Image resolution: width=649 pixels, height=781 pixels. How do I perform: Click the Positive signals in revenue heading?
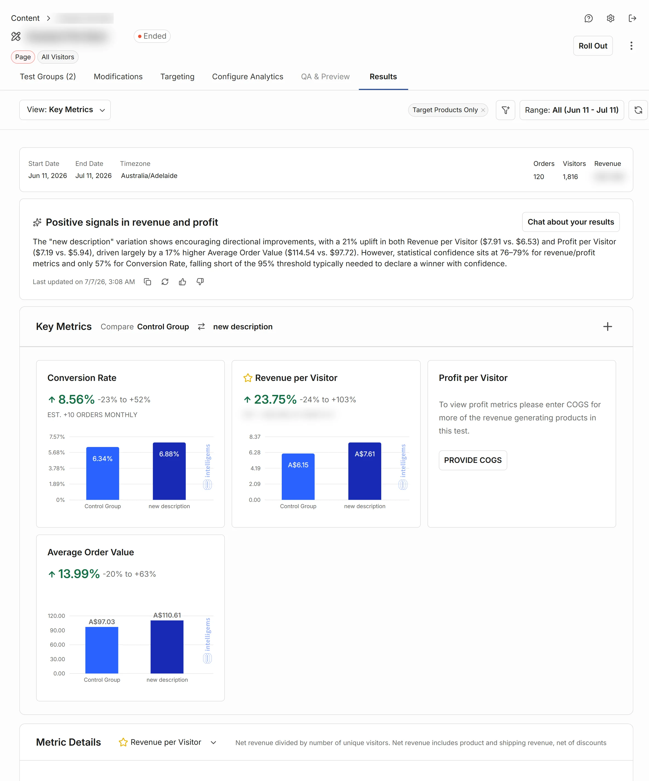point(132,222)
